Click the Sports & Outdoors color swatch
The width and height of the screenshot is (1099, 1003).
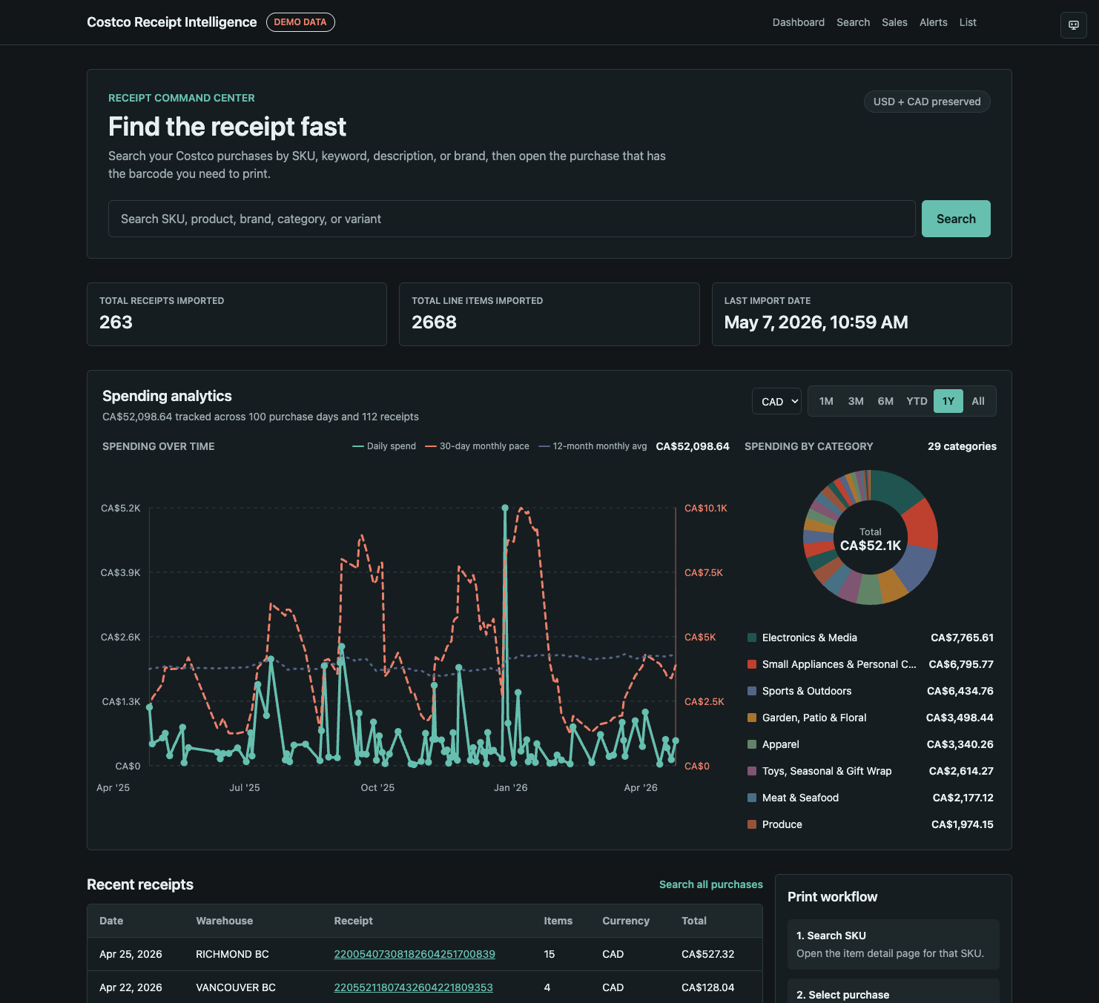pyautogui.click(x=752, y=691)
